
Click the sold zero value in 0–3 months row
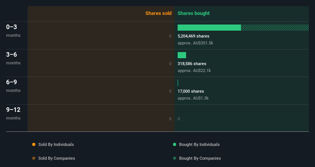click(x=170, y=36)
